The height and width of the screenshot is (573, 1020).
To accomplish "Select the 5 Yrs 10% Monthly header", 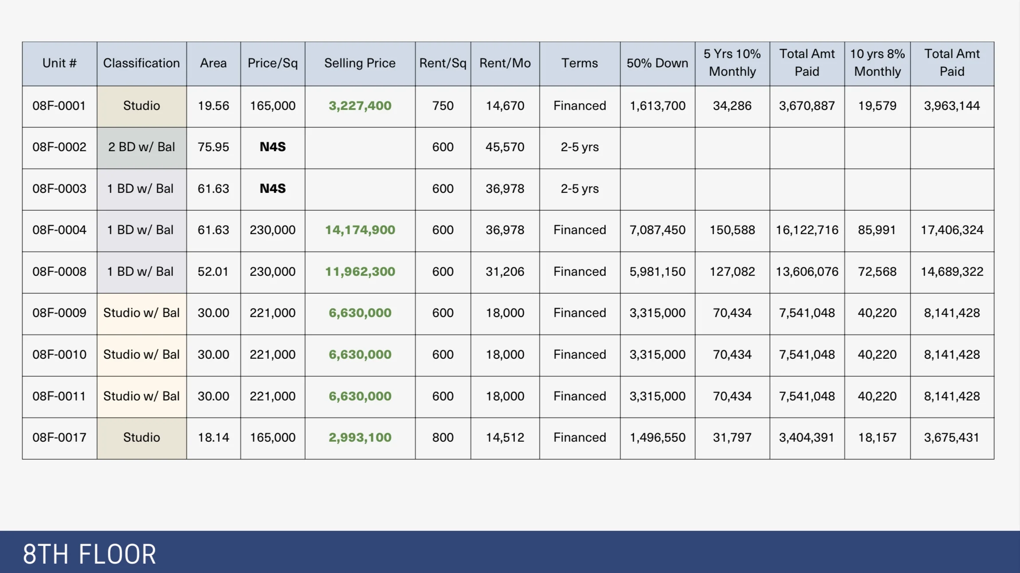I will pos(732,63).
